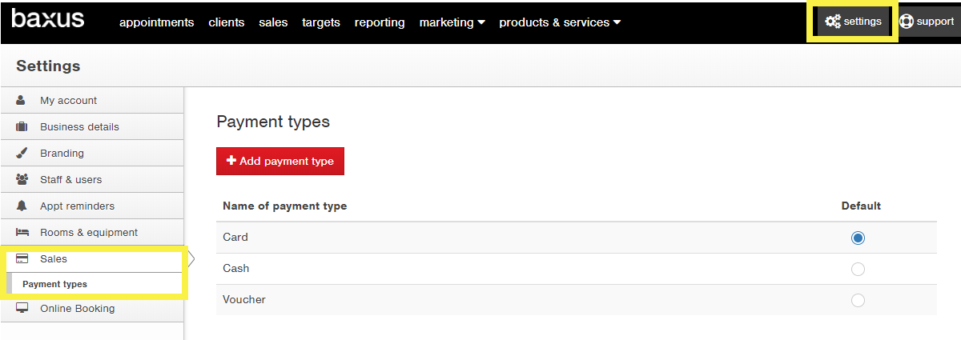Set Card as default payment type
The height and width of the screenshot is (340, 961).
point(858,238)
